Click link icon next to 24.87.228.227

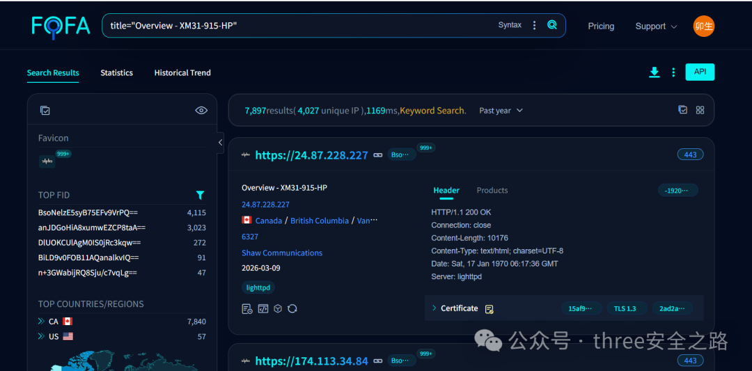378,155
